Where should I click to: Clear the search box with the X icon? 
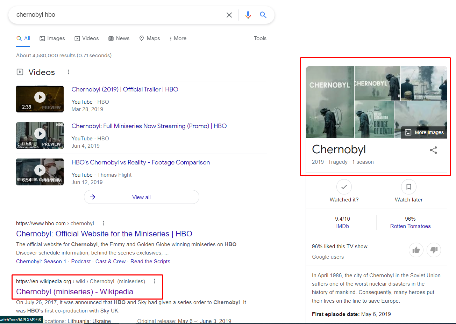229,15
